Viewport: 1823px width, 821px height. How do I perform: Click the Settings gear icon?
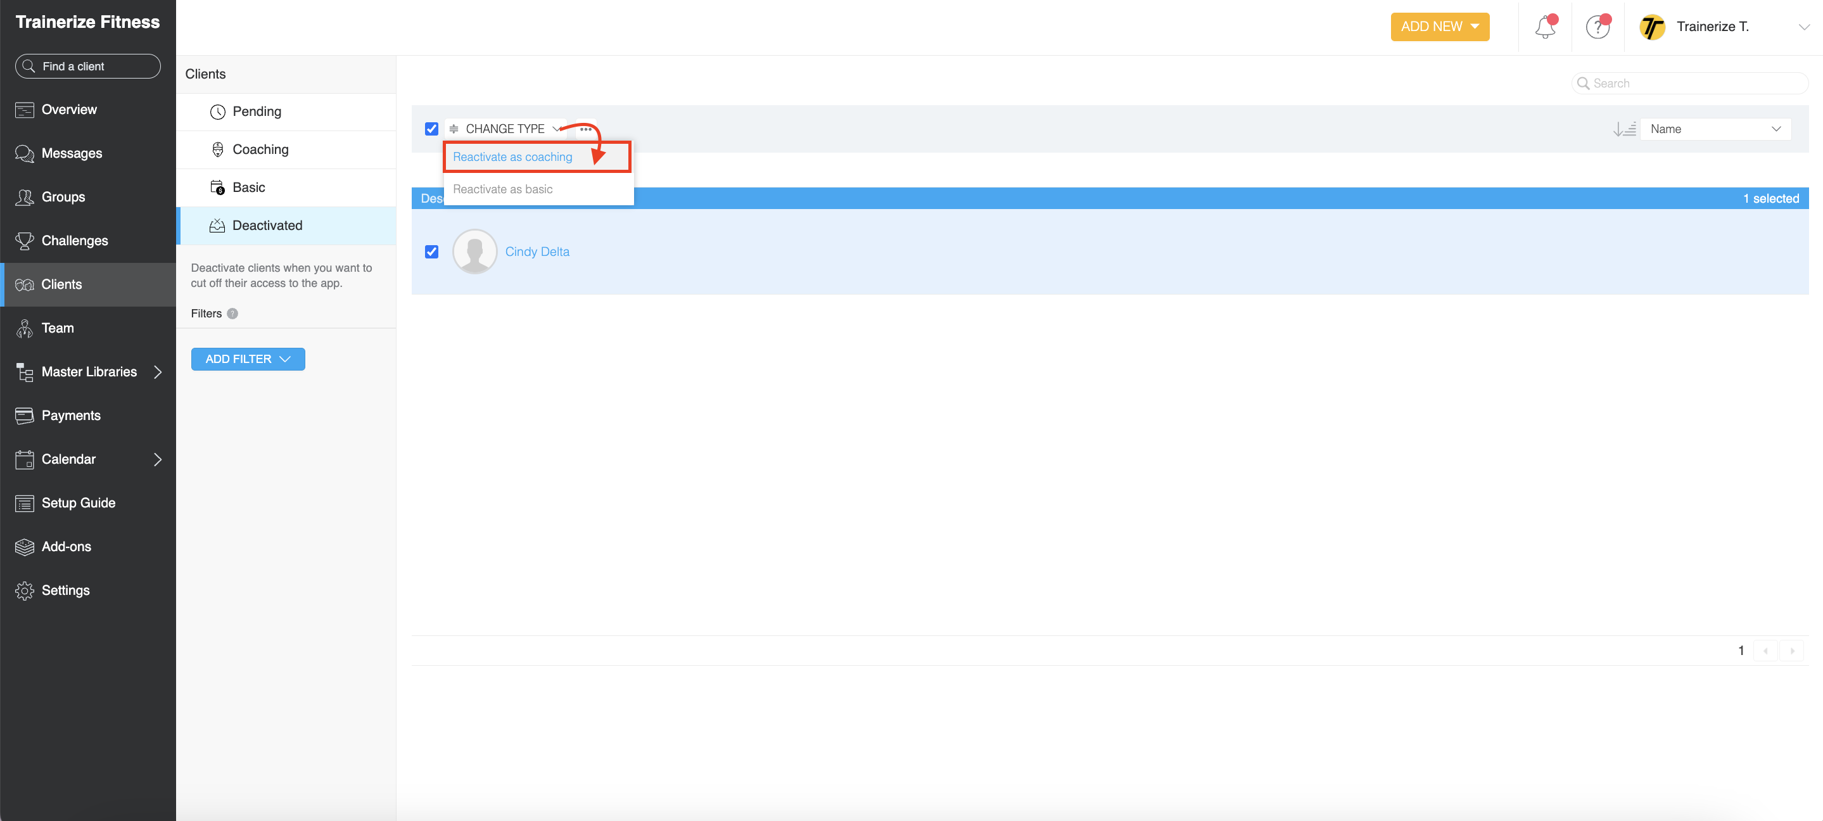coord(25,591)
